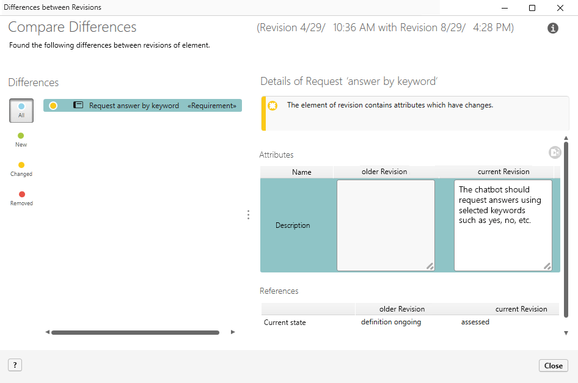Filter differences by New

(x=21, y=139)
